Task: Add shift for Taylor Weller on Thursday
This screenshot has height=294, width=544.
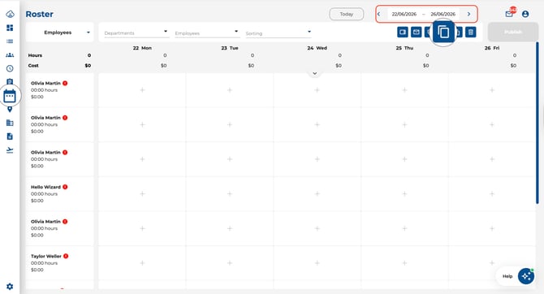Action: (404, 263)
